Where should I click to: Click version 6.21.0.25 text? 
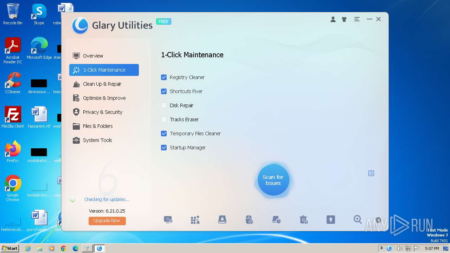107,211
